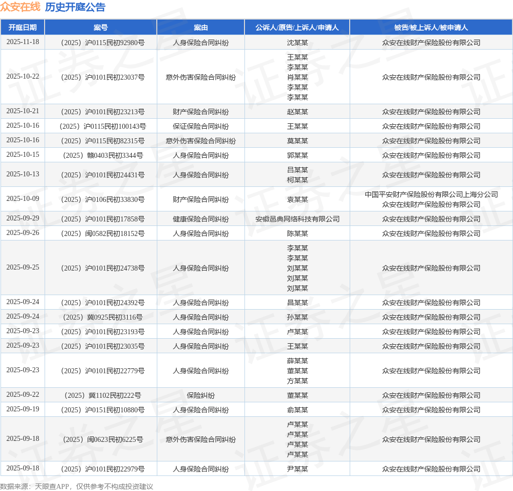This screenshot has height=491, width=513.
Task: Click case number 赣0403民初3344号
Action: 103,155
